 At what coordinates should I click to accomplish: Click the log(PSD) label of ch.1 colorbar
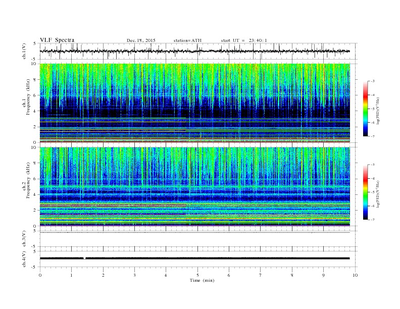coord(378,111)
